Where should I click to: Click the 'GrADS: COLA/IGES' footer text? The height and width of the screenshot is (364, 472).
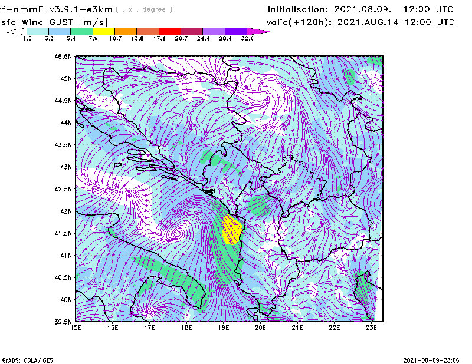[28, 360]
